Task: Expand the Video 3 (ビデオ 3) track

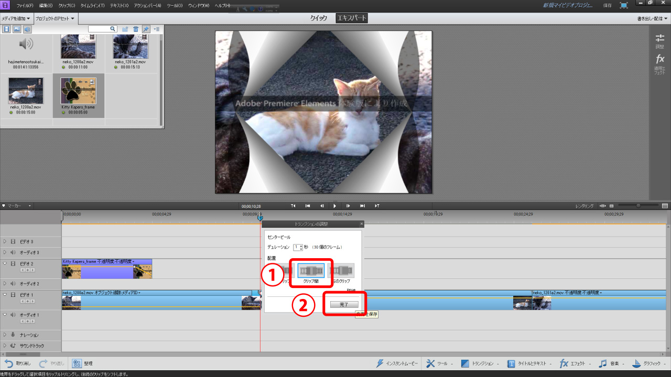Action: (5, 241)
